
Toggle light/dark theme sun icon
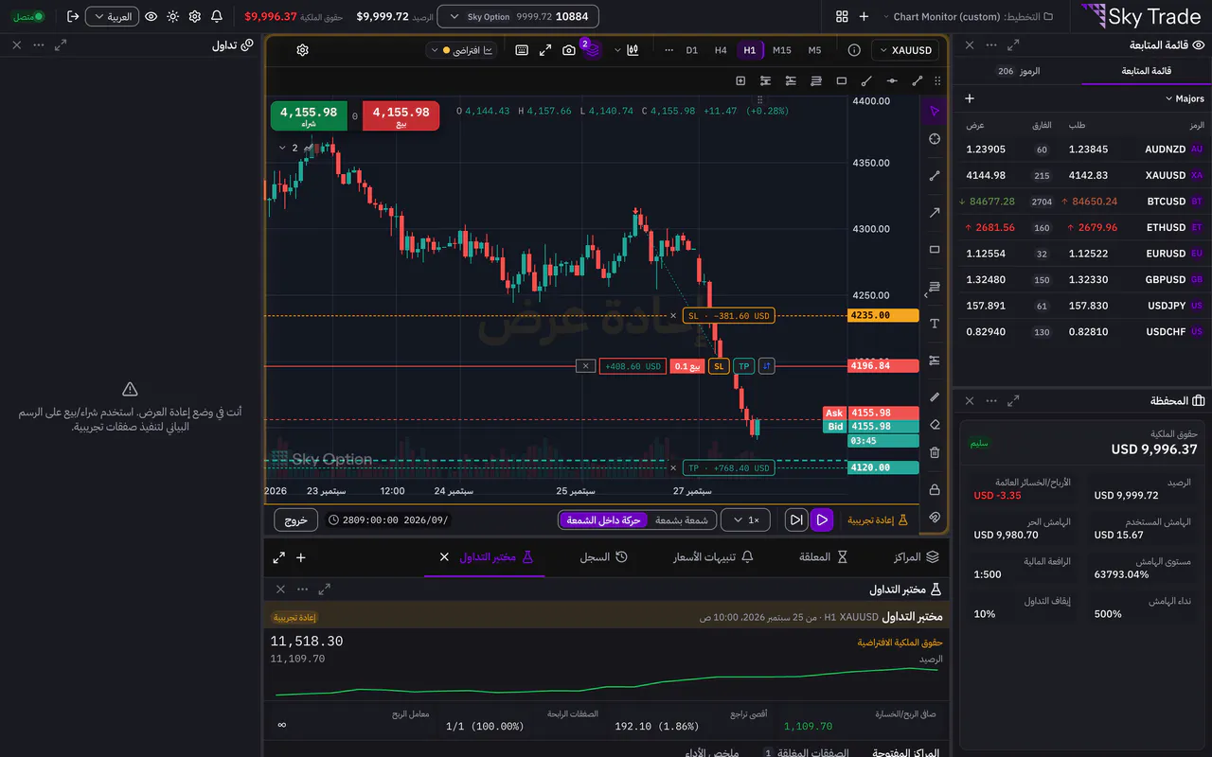coord(172,17)
